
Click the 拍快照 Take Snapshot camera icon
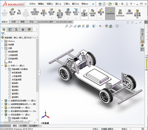click(130, 12)
